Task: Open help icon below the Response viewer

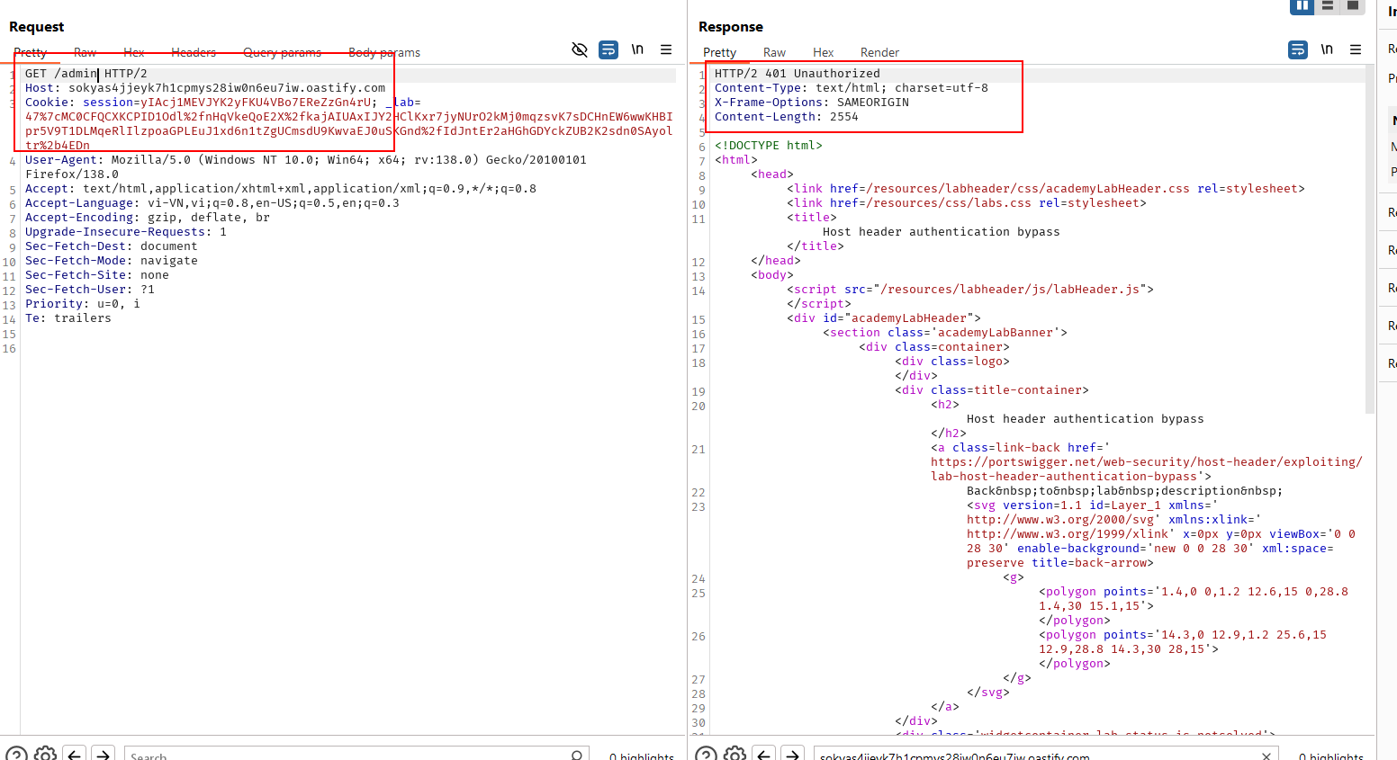Action: pyautogui.click(x=706, y=755)
